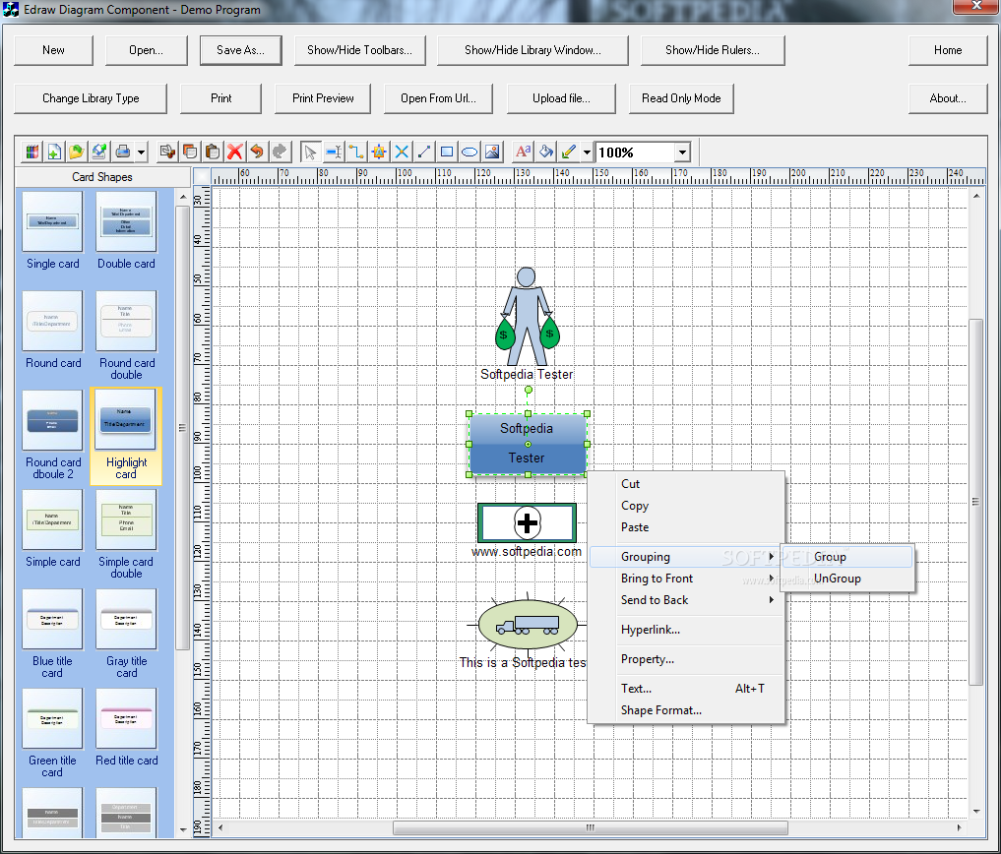Image resolution: width=1001 pixels, height=854 pixels.
Task: Select the Double card shape
Action: pos(126,231)
